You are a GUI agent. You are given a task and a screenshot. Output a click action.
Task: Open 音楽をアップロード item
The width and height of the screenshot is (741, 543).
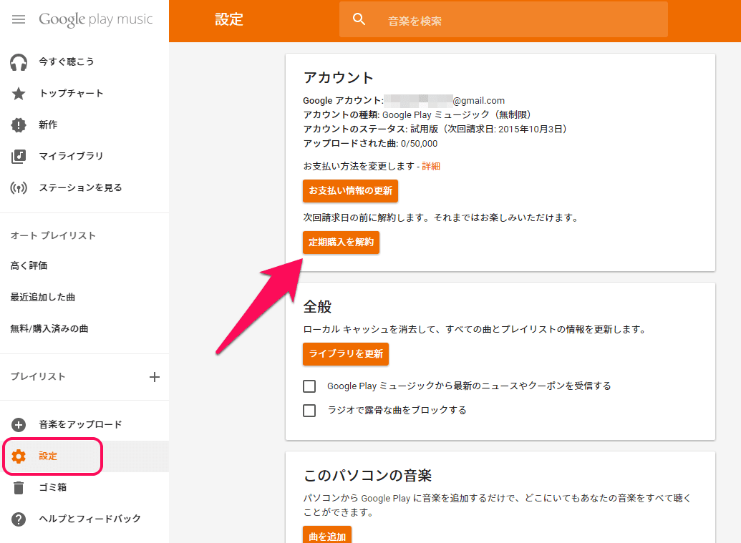click(80, 424)
